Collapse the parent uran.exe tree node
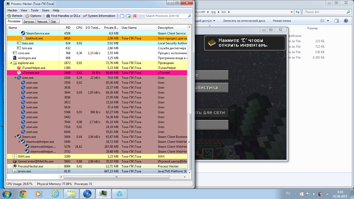Image resolution: width=354 pixels, height=199 pixels. (x=15, y=78)
